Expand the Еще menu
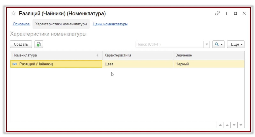The height and width of the screenshot is (137, 255). 236,44
